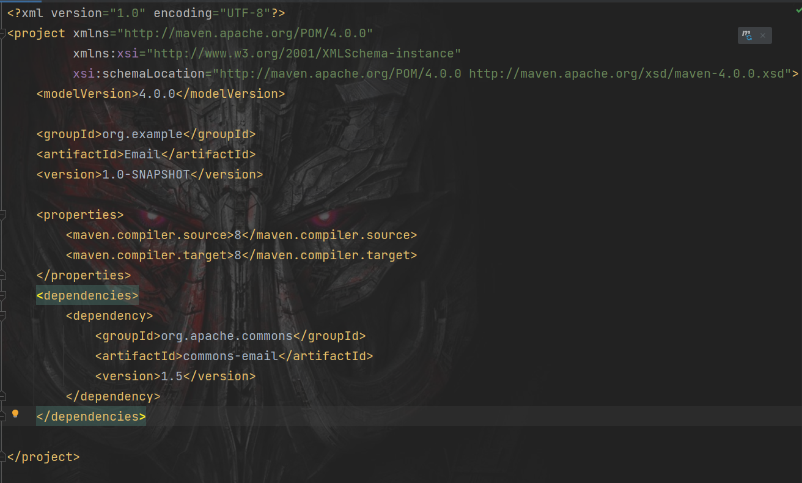802x483 pixels.
Task: Click the closing project tag
Action: [x=43, y=457]
